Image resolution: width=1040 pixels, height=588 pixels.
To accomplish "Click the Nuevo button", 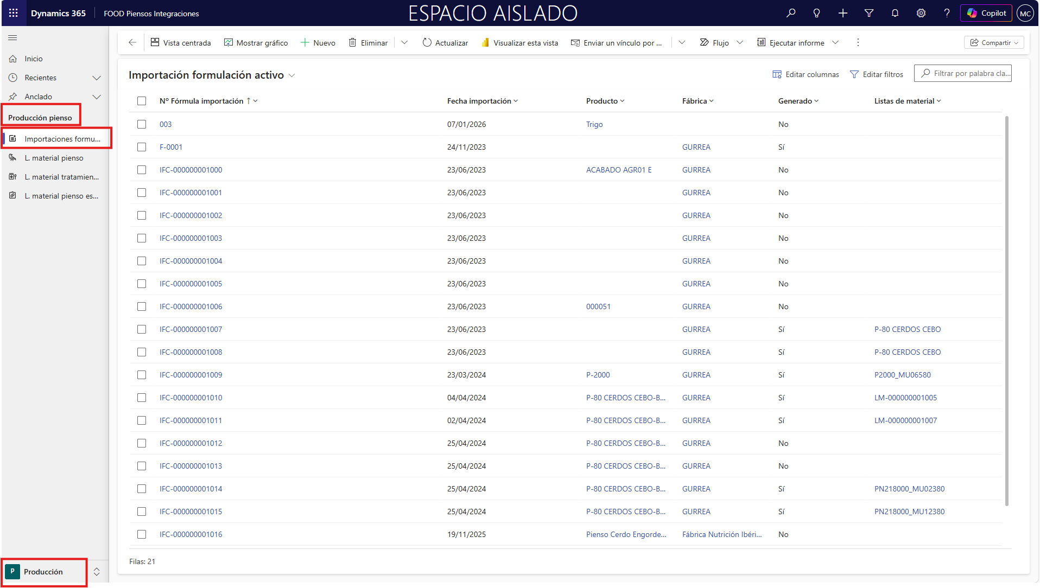I will coord(318,42).
